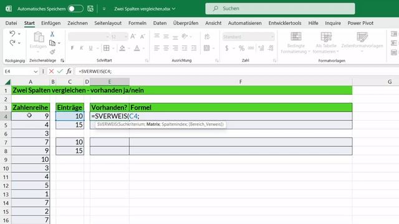Click the align right icon
The image size is (399, 224).
click(175, 48)
